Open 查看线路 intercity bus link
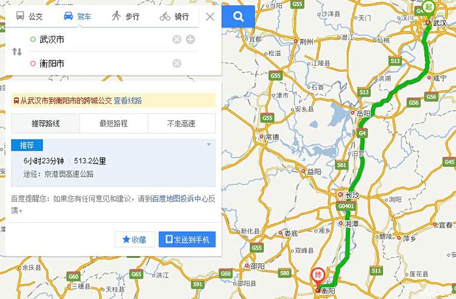This screenshot has height=299, width=456. coord(128,100)
